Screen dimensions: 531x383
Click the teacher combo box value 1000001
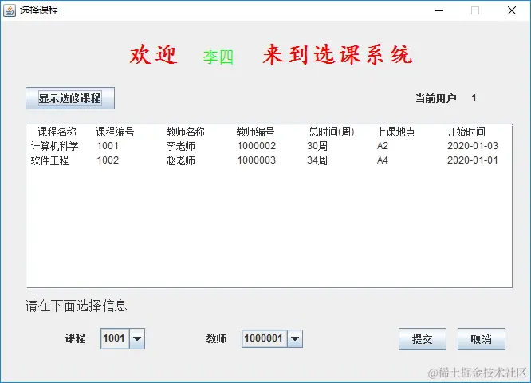264,338
